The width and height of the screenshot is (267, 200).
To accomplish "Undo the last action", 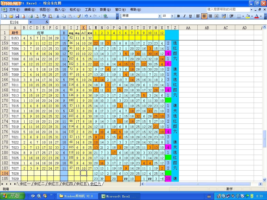I will pos(86,16).
